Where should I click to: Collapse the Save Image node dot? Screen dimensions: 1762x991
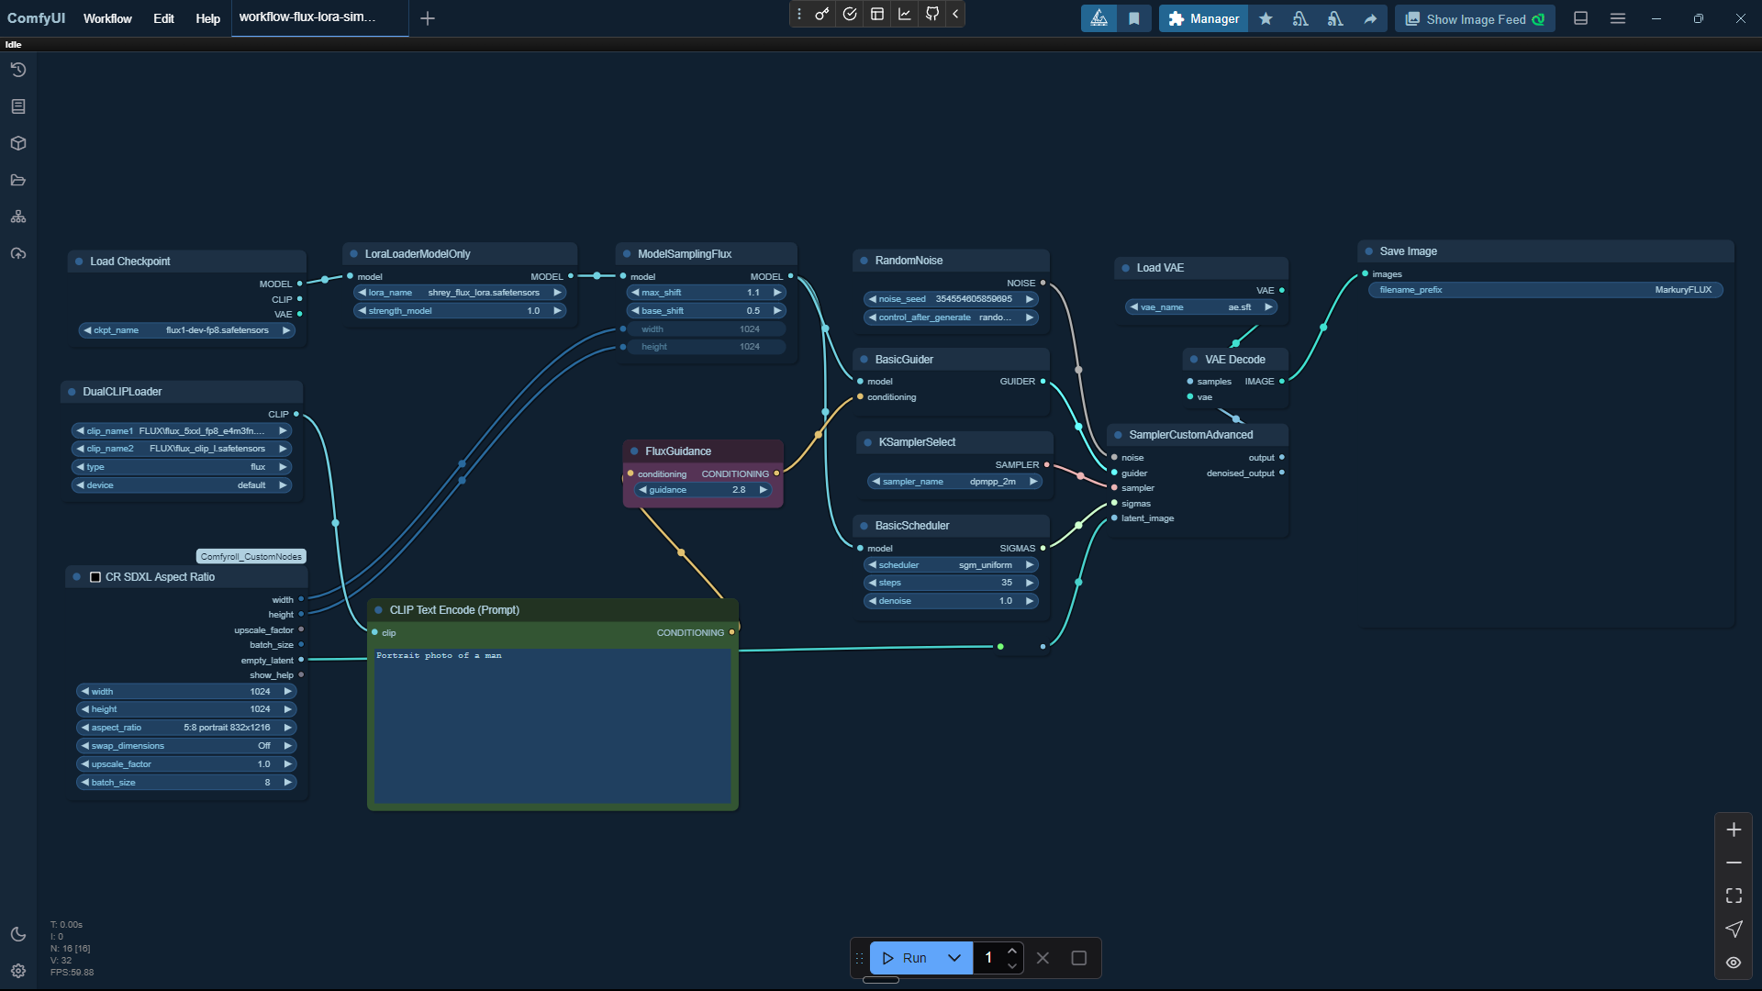[1369, 251]
